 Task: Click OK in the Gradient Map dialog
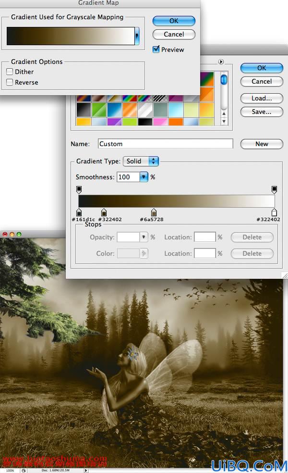(x=174, y=21)
